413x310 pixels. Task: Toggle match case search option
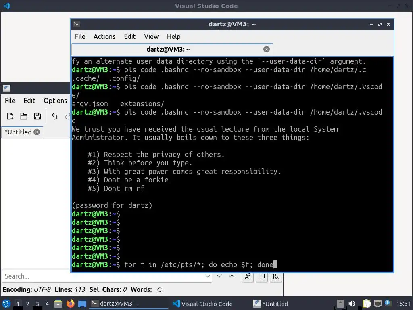(248, 276)
